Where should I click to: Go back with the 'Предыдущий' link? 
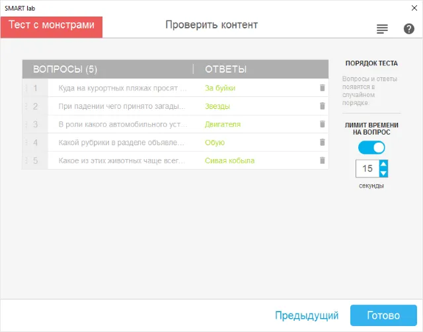pos(307,315)
